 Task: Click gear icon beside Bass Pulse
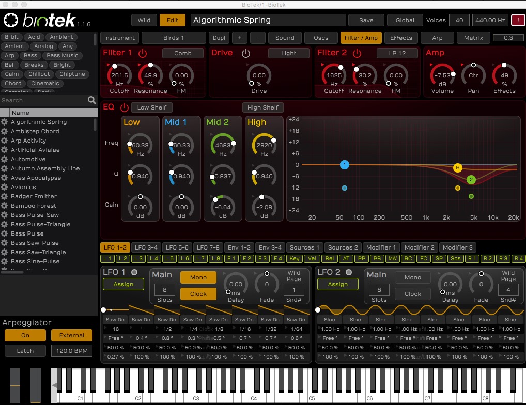point(4,233)
